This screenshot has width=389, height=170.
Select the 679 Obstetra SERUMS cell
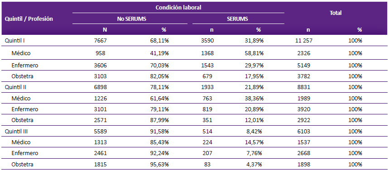(208, 76)
